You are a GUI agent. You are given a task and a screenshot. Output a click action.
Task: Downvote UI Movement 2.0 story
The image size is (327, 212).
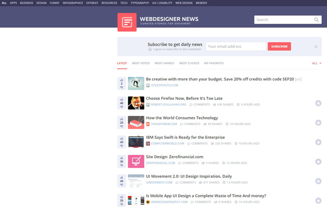point(122,184)
